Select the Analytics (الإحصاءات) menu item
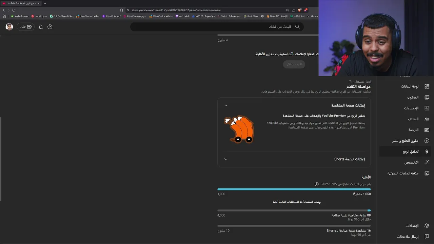 pyautogui.click(x=404, y=108)
